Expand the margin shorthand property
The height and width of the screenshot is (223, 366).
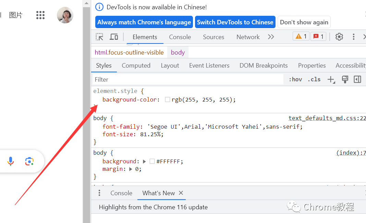coord(131,169)
